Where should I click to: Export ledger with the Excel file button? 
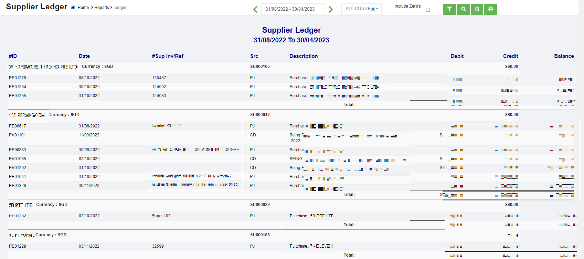pyautogui.click(x=477, y=9)
